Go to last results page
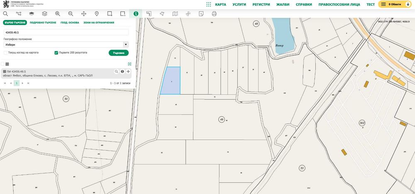 (28, 83)
